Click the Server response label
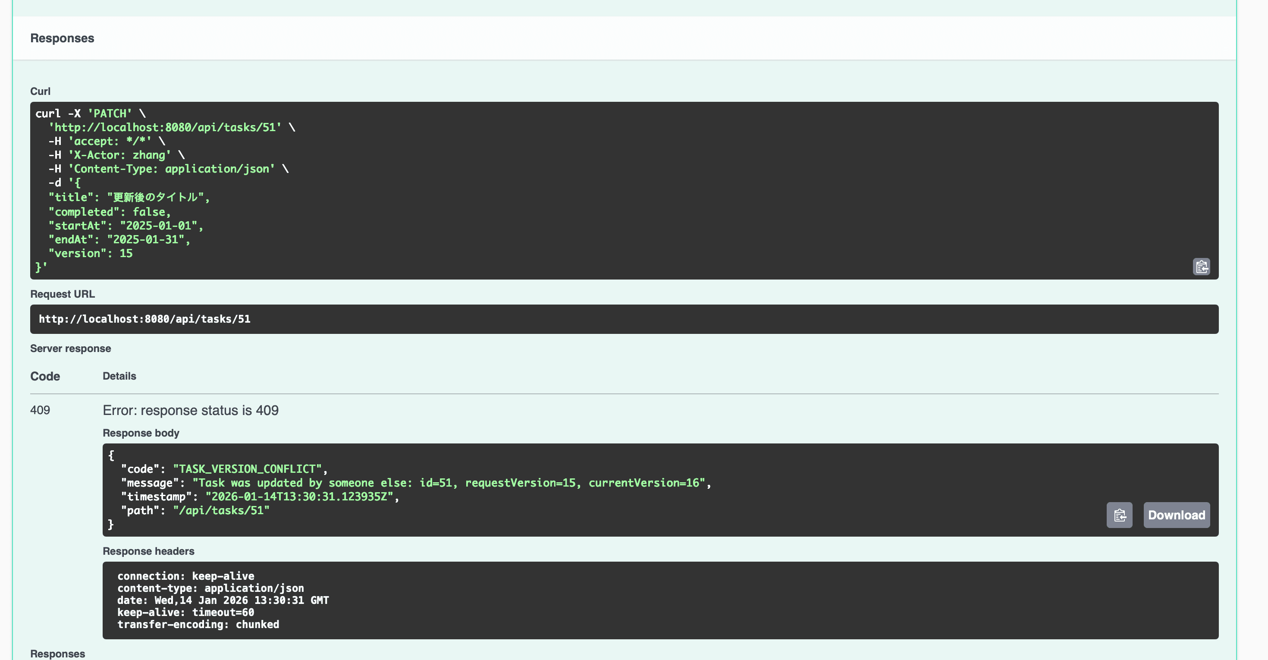This screenshot has width=1268, height=660. [70, 349]
